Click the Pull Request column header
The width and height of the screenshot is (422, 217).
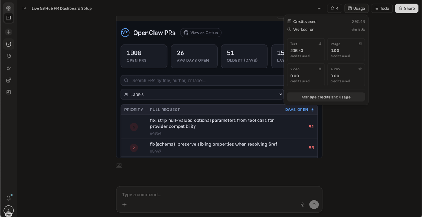click(x=165, y=110)
